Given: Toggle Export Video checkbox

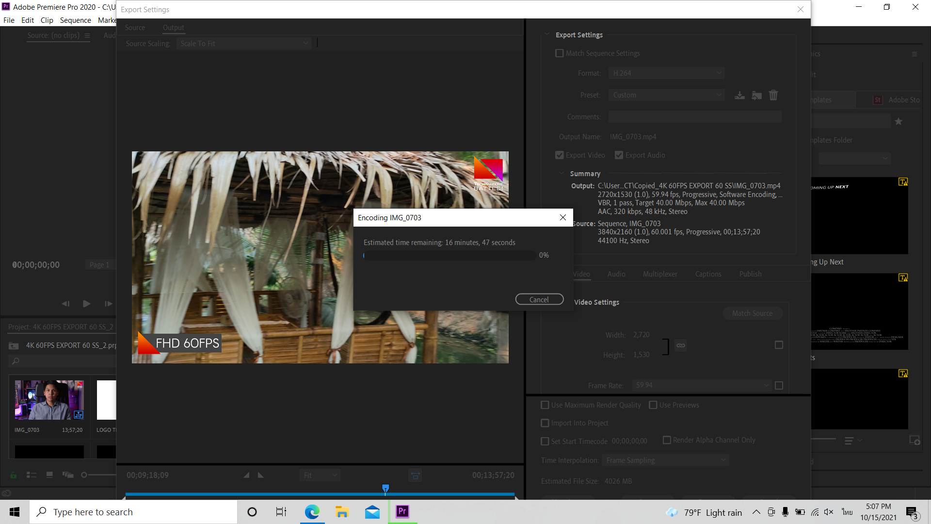Looking at the screenshot, I should click(559, 155).
